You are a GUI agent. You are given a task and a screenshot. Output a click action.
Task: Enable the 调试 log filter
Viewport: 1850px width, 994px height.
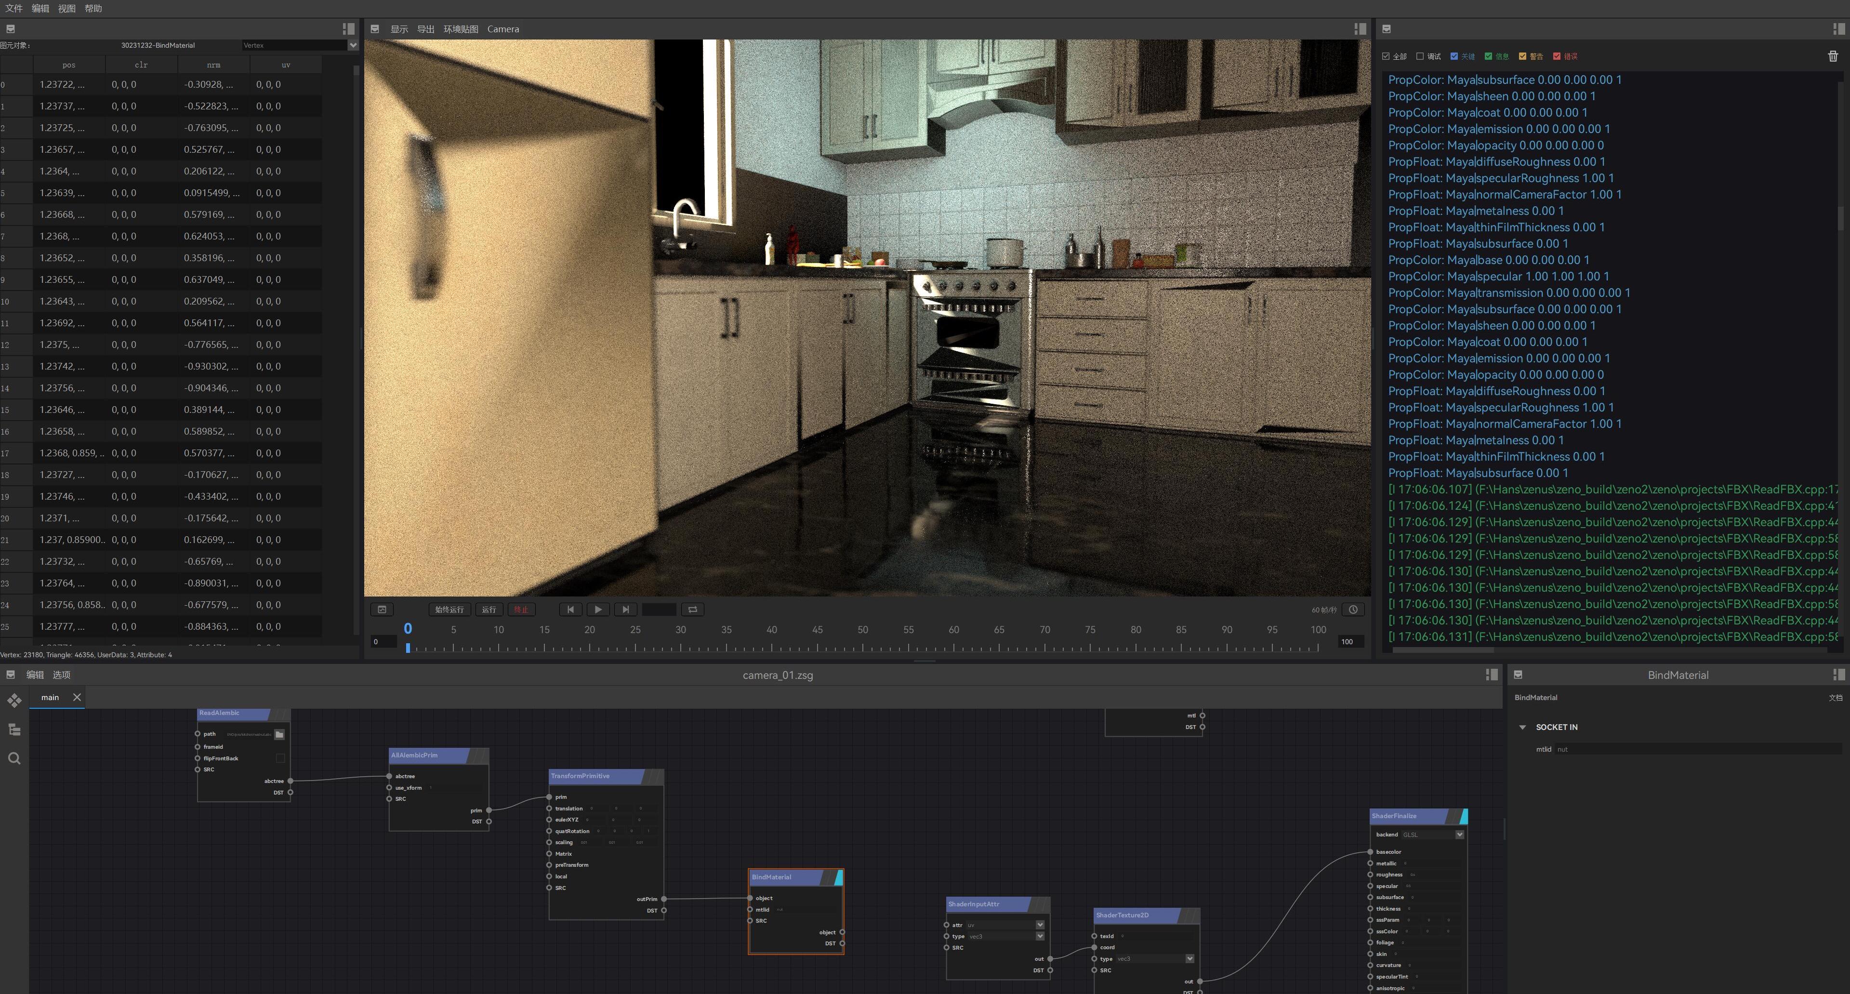coord(1420,55)
